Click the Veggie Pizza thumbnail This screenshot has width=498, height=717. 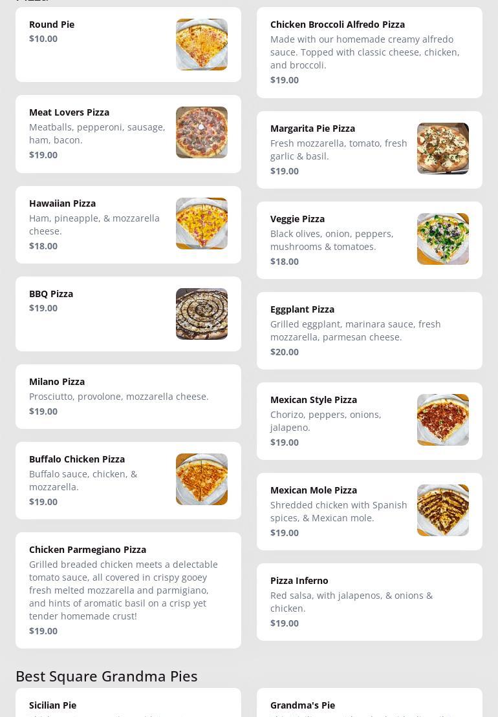(442, 239)
